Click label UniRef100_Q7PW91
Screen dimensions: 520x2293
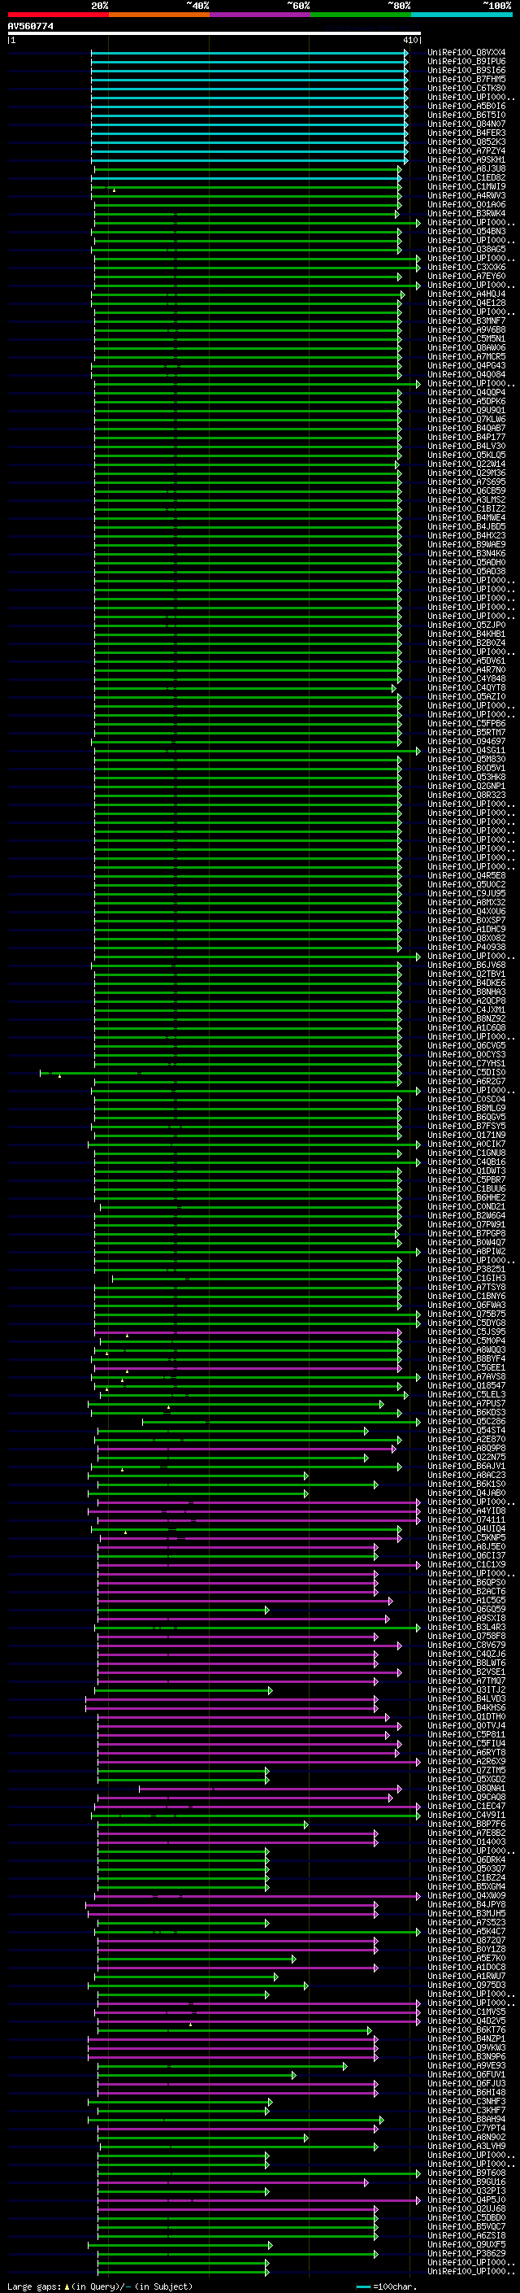tap(466, 1225)
